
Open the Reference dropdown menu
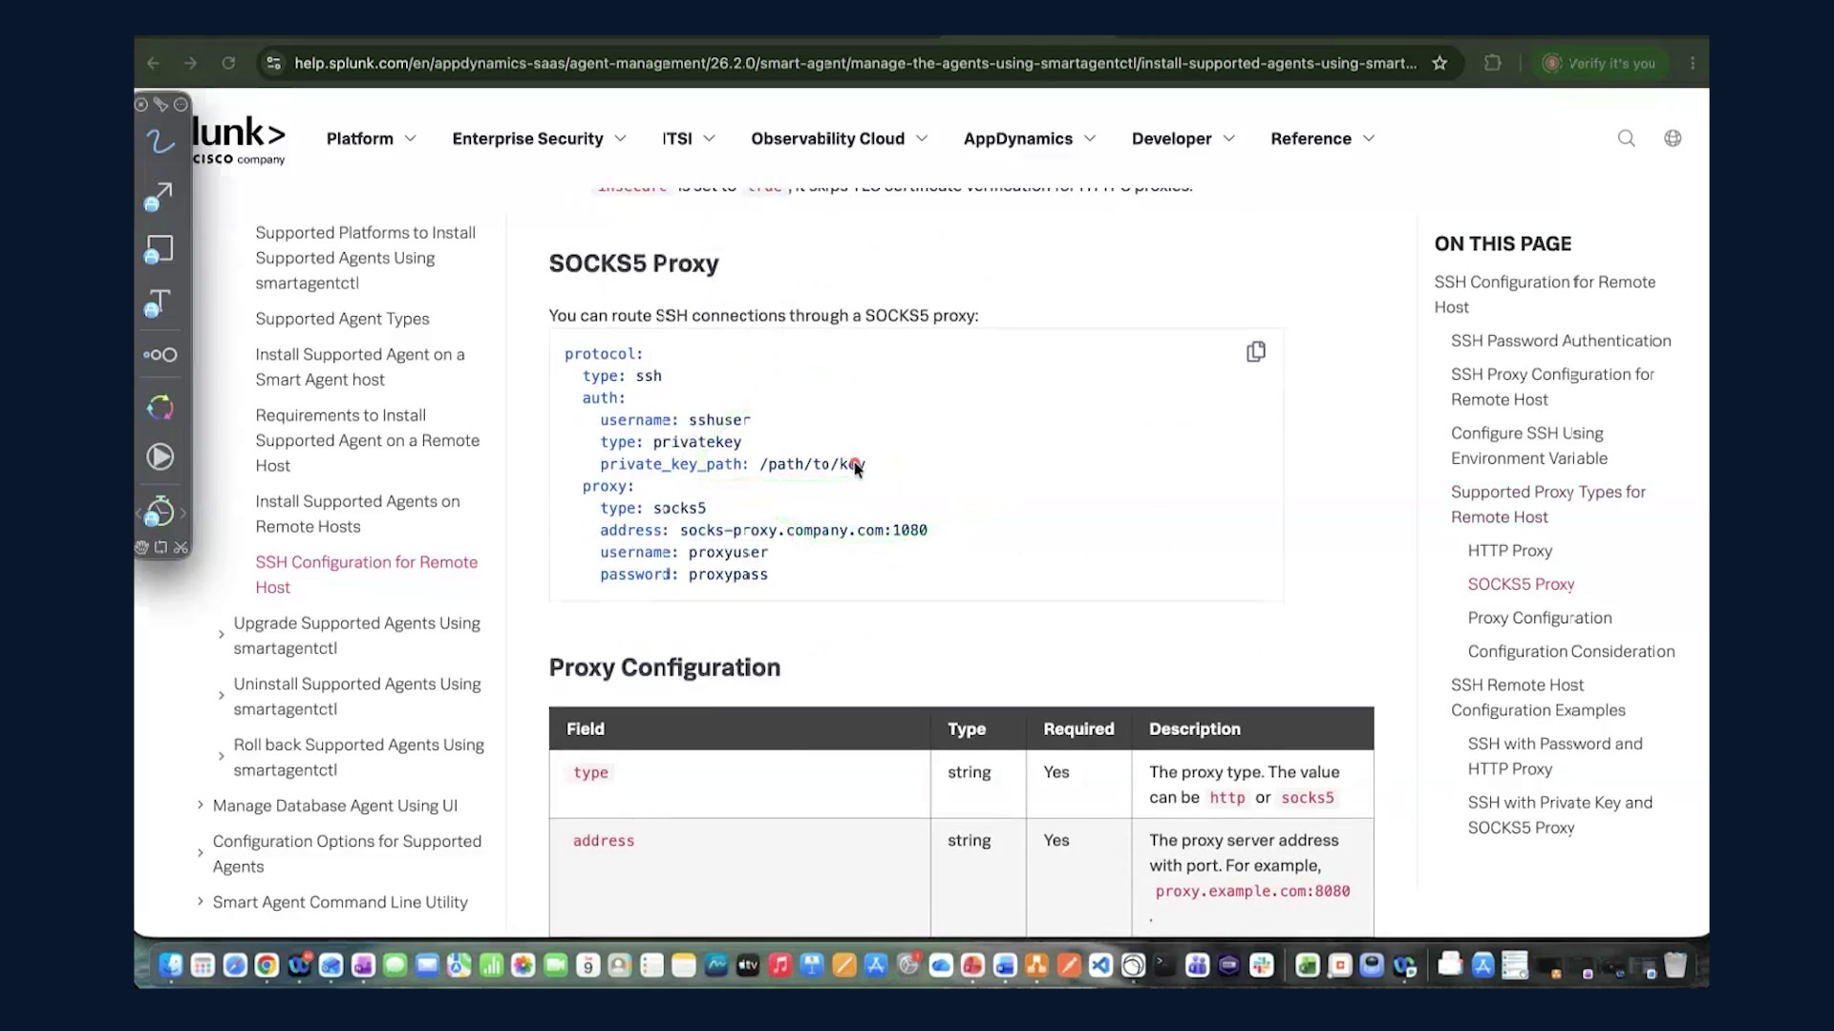(x=1322, y=138)
